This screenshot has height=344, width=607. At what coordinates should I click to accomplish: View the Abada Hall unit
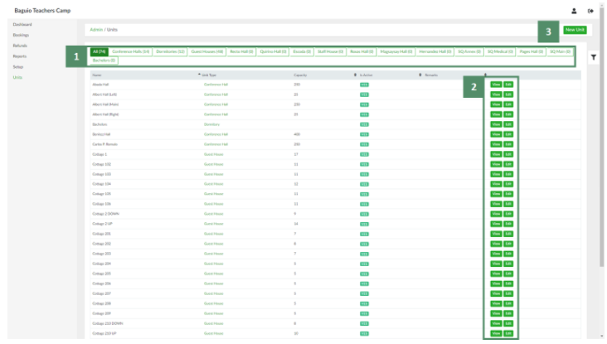(x=496, y=85)
